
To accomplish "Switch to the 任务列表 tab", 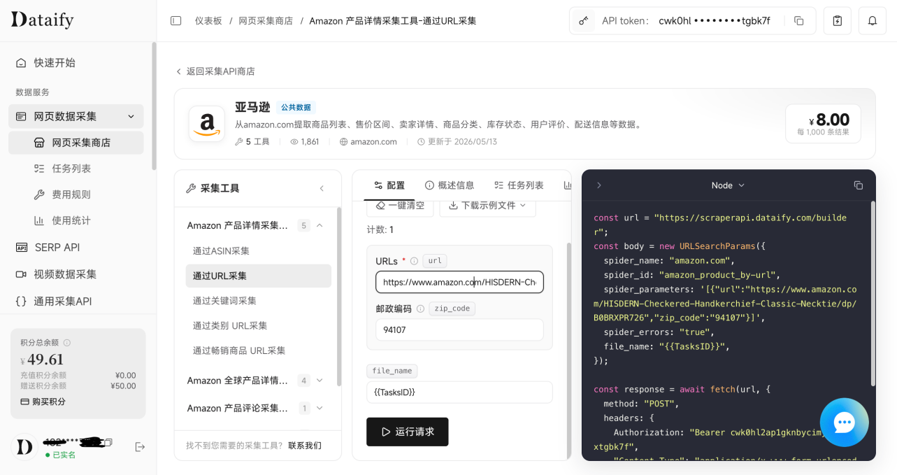I will click(519, 185).
